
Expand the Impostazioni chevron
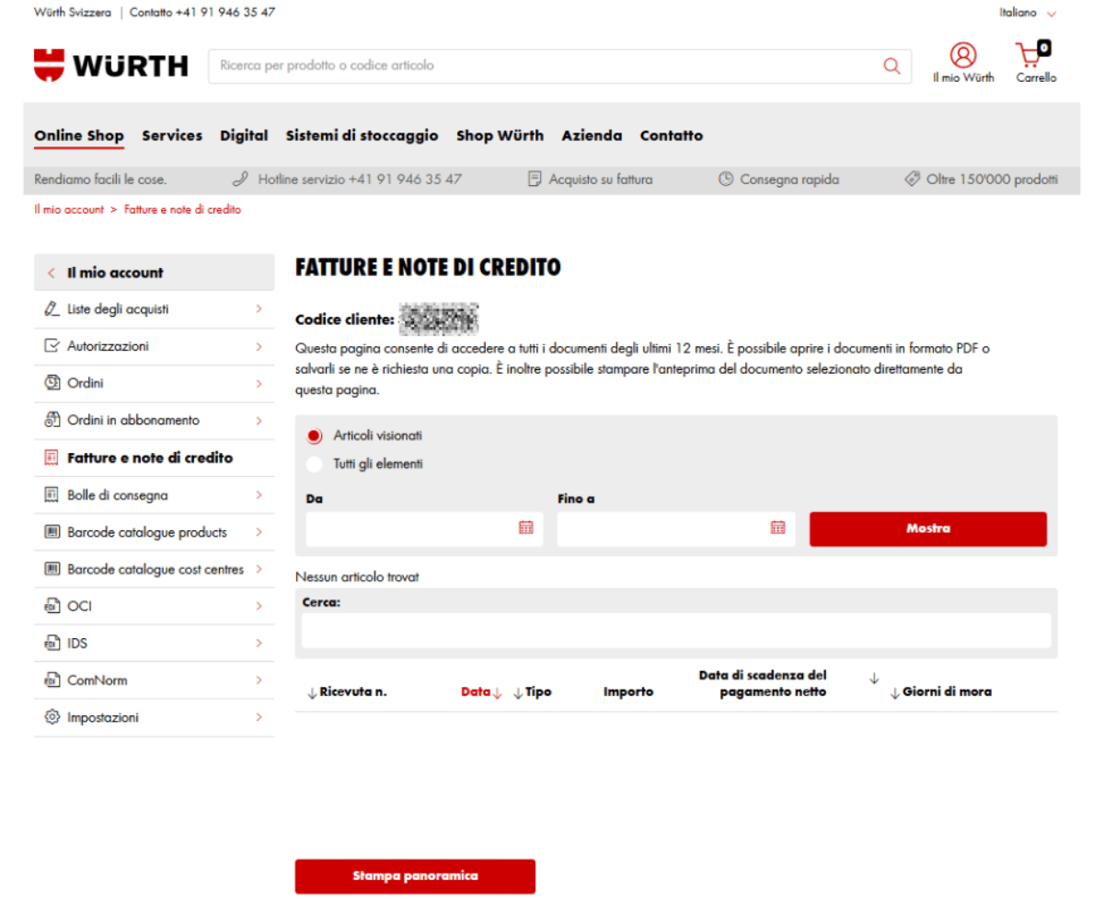click(259, 717)
